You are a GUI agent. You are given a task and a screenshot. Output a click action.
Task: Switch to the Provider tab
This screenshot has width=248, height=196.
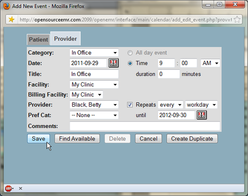tap(65, 39)
